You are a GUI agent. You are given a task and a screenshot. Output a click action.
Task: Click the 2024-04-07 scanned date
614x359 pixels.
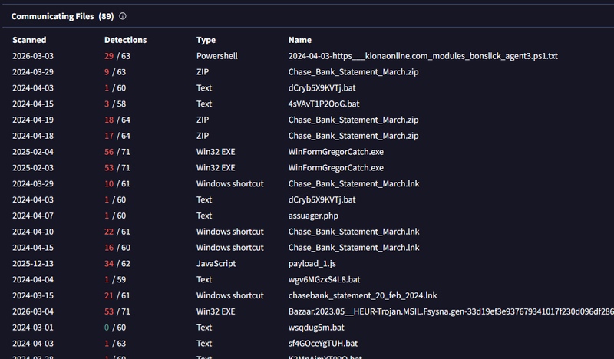pos(33,216)
